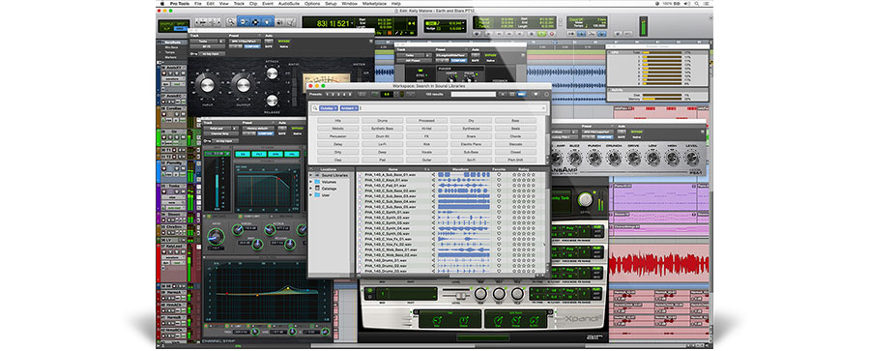Screen dimensions: 870x351
Task: Expand the Catalogs location
Action: [311, 189]
